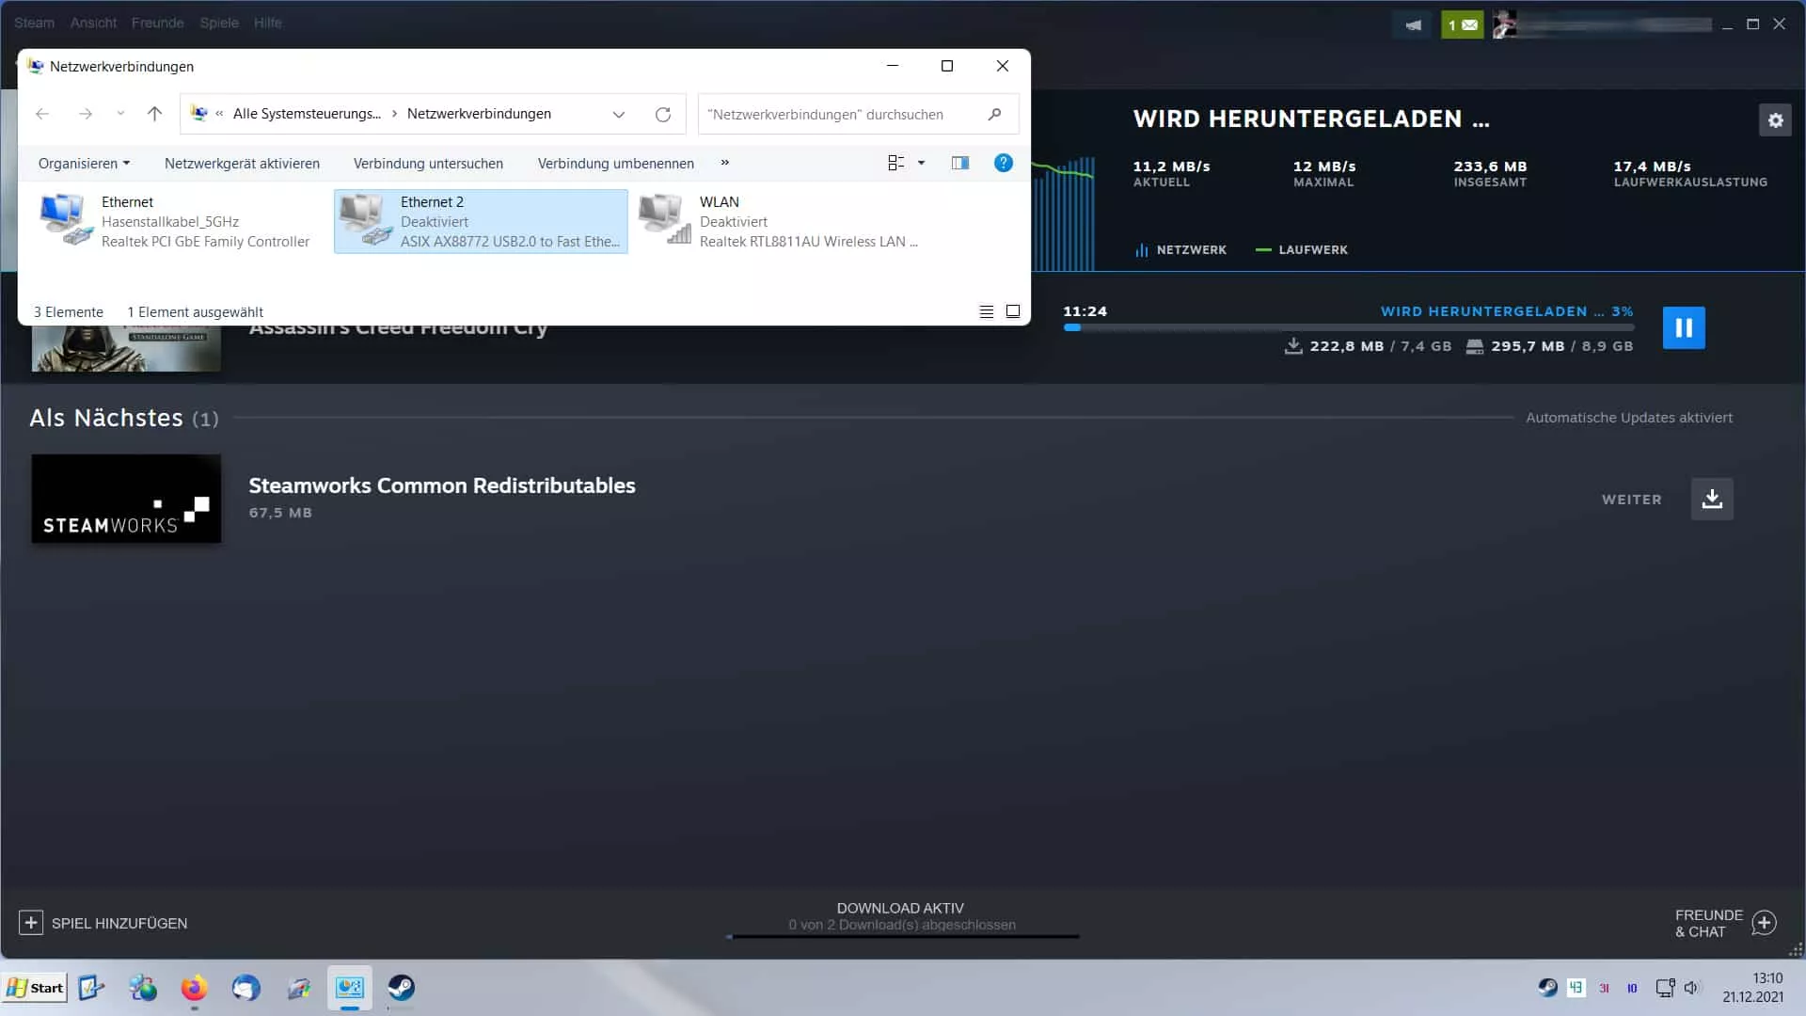Click the bottom Download aktiv progress bar
The image size is (1806, 1016).
(x=902, y=936)
